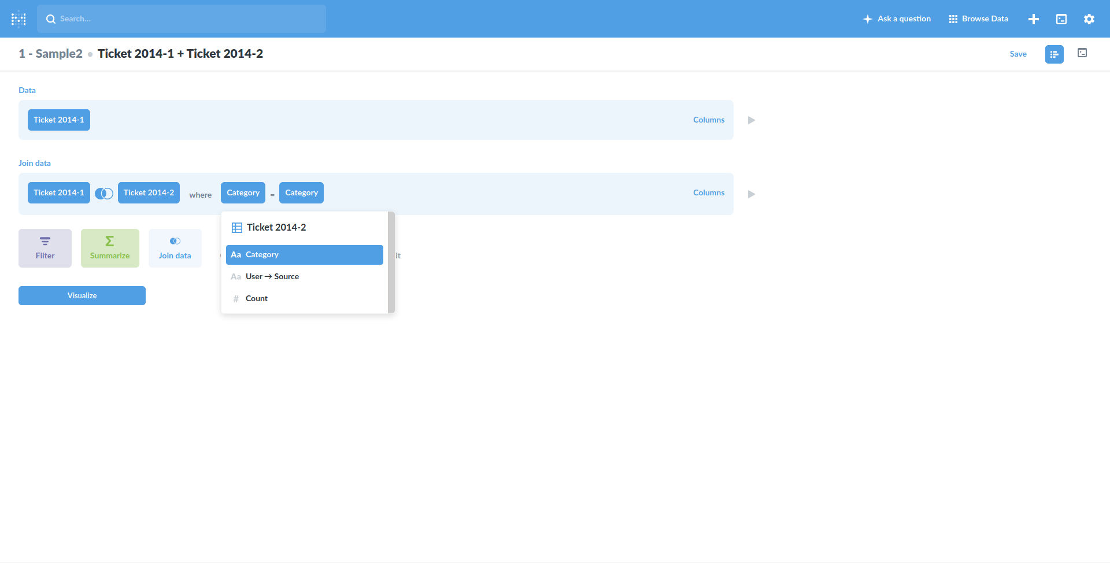
Task: Click the Visualize button
Action: tap(82, 295)
